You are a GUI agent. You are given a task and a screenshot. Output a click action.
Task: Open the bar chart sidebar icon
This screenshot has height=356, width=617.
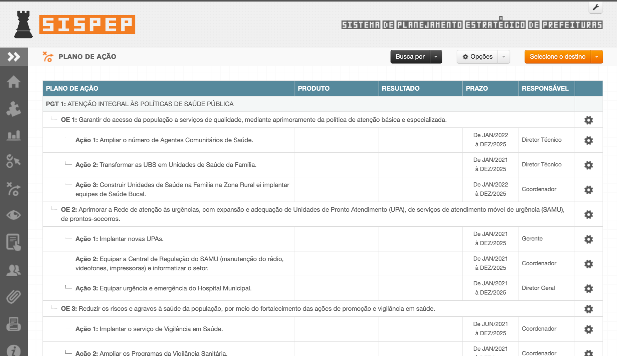coord(14,136)
